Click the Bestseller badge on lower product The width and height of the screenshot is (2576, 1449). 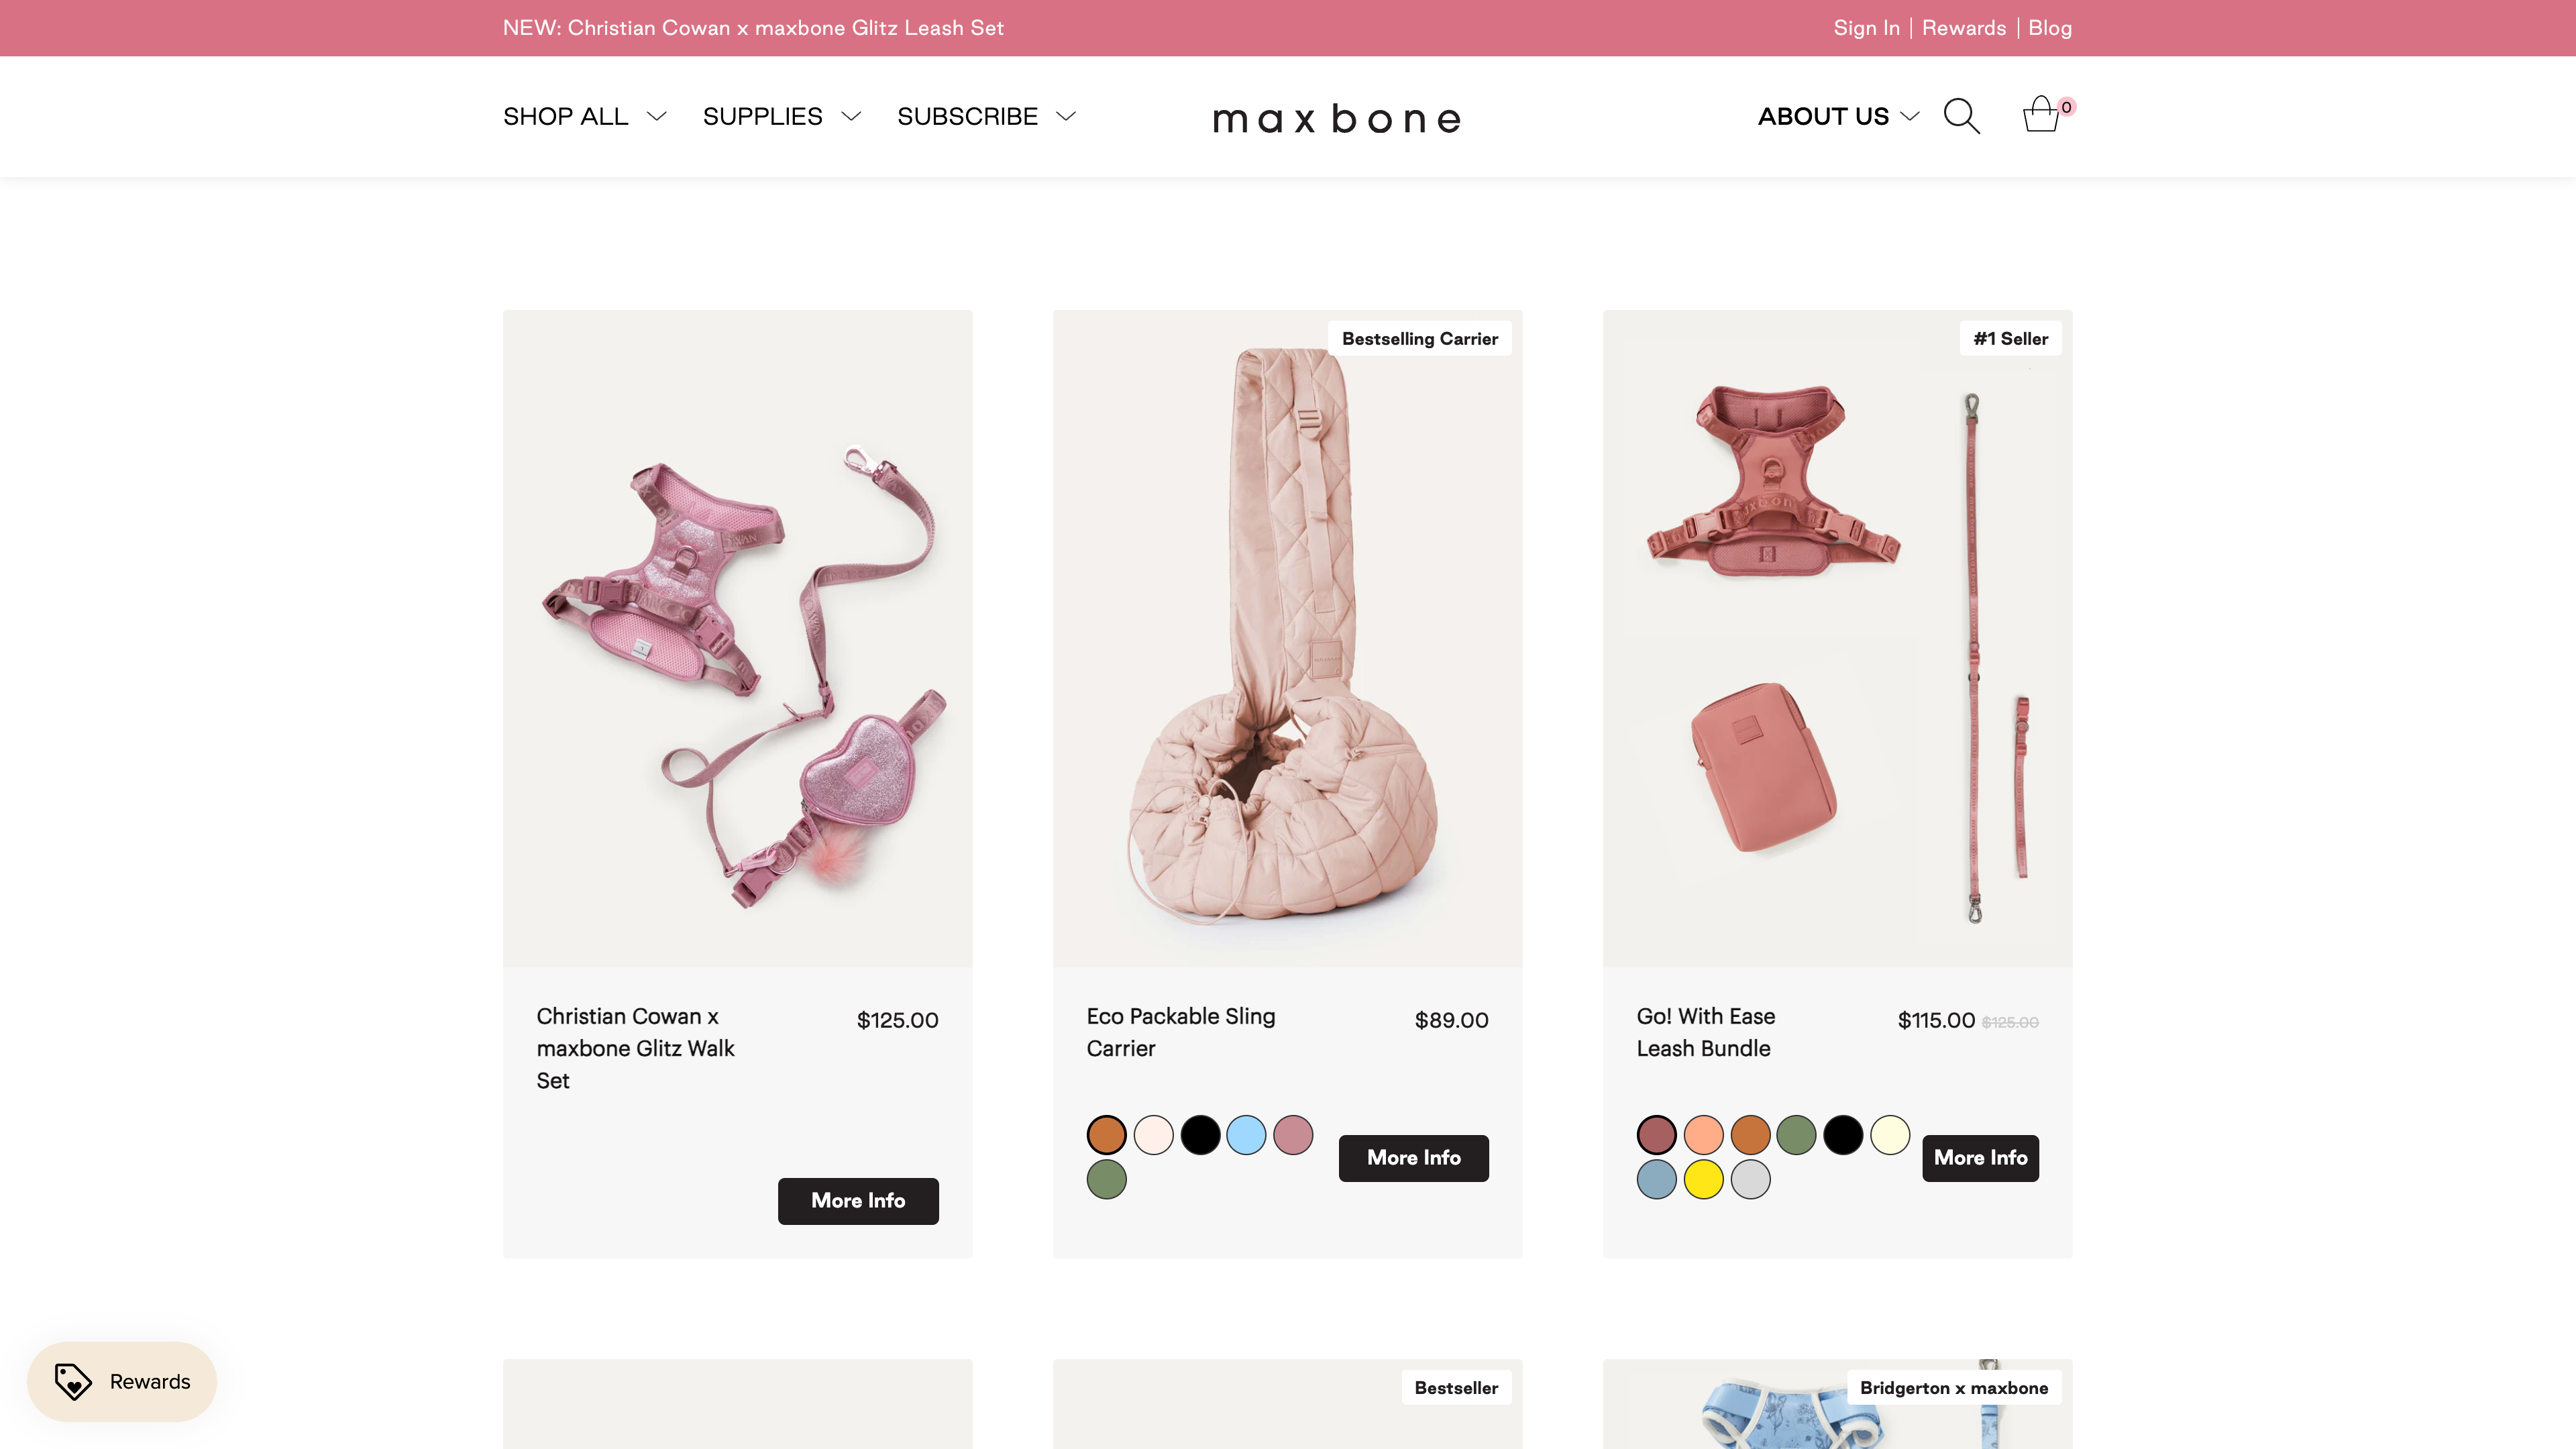point(1456,1387)
